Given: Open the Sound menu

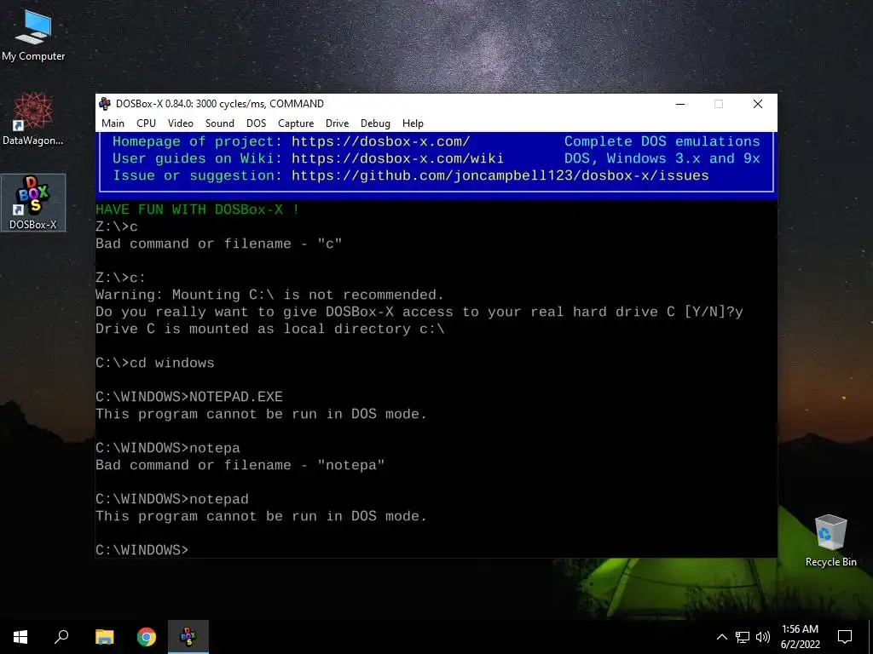Looking at the screenshot, I should point(220,123).
